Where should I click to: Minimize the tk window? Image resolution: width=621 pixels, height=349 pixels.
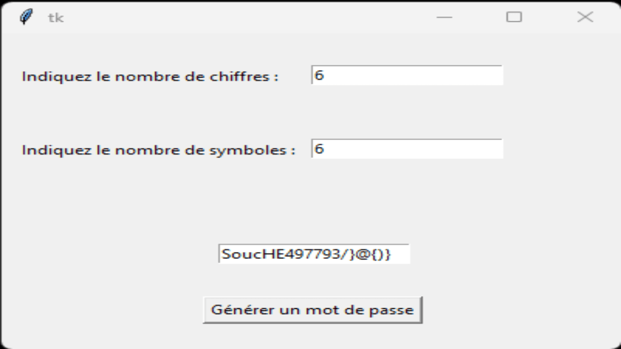(x=444, y=17)
